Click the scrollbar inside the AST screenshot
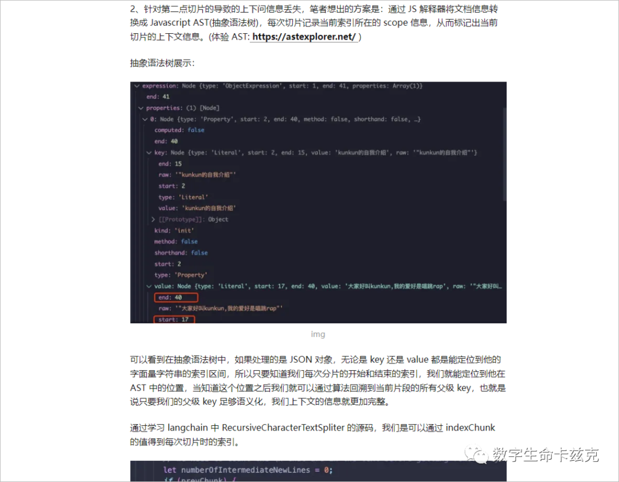 [504, 154]
